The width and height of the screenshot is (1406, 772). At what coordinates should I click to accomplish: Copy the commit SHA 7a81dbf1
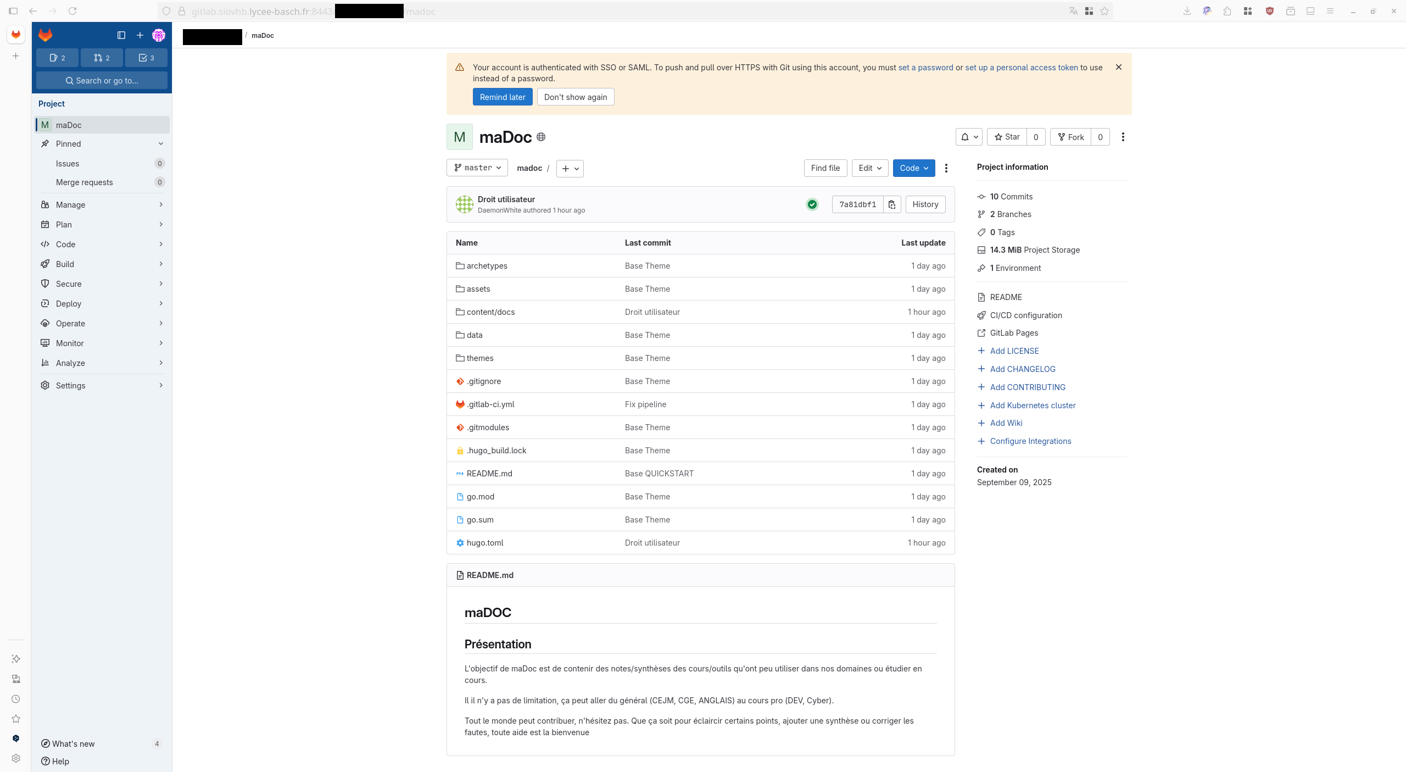pos(892,204)
